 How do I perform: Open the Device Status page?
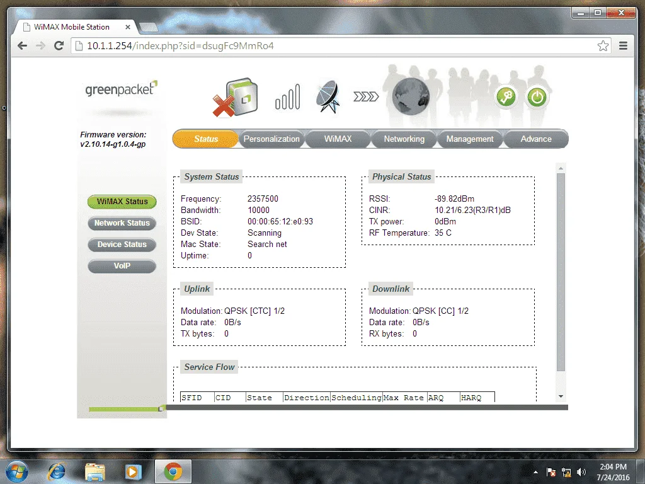pyautogui.click(x=122, y=245)
